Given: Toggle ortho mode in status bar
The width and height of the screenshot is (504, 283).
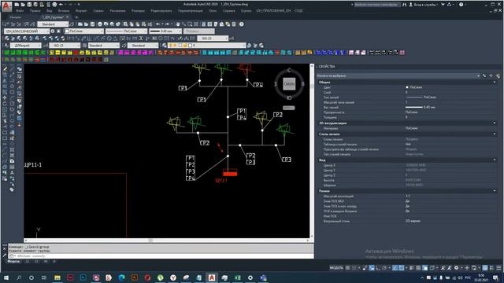Looking at the screenshot, I should click(378, 267).
